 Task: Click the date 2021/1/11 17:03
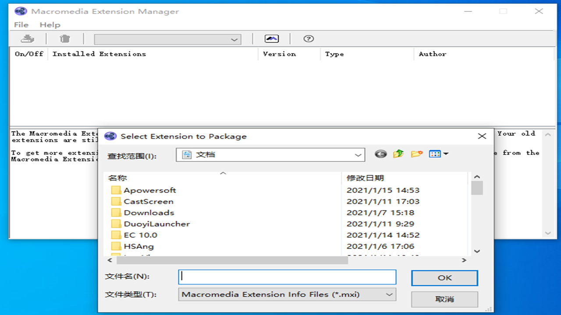383,202
